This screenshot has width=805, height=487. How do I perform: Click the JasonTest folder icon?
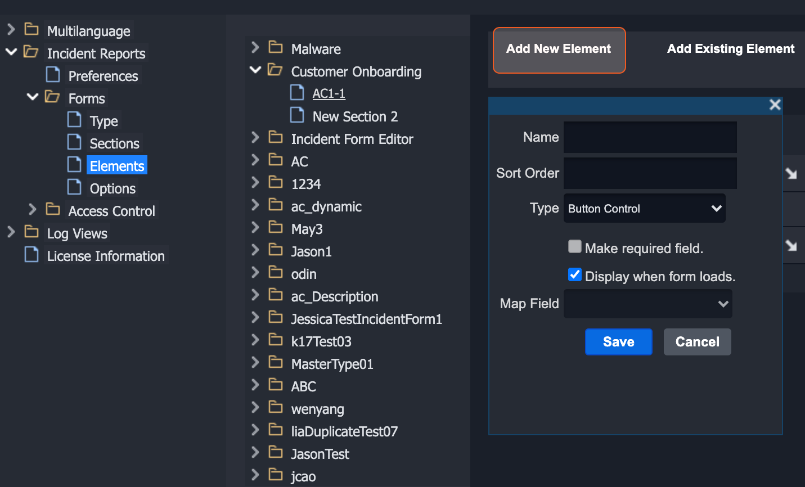click(276, 452)
